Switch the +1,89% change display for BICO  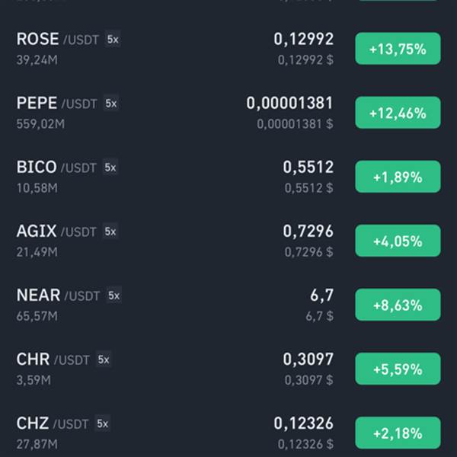pyautogui.click(x=398, y=177)
